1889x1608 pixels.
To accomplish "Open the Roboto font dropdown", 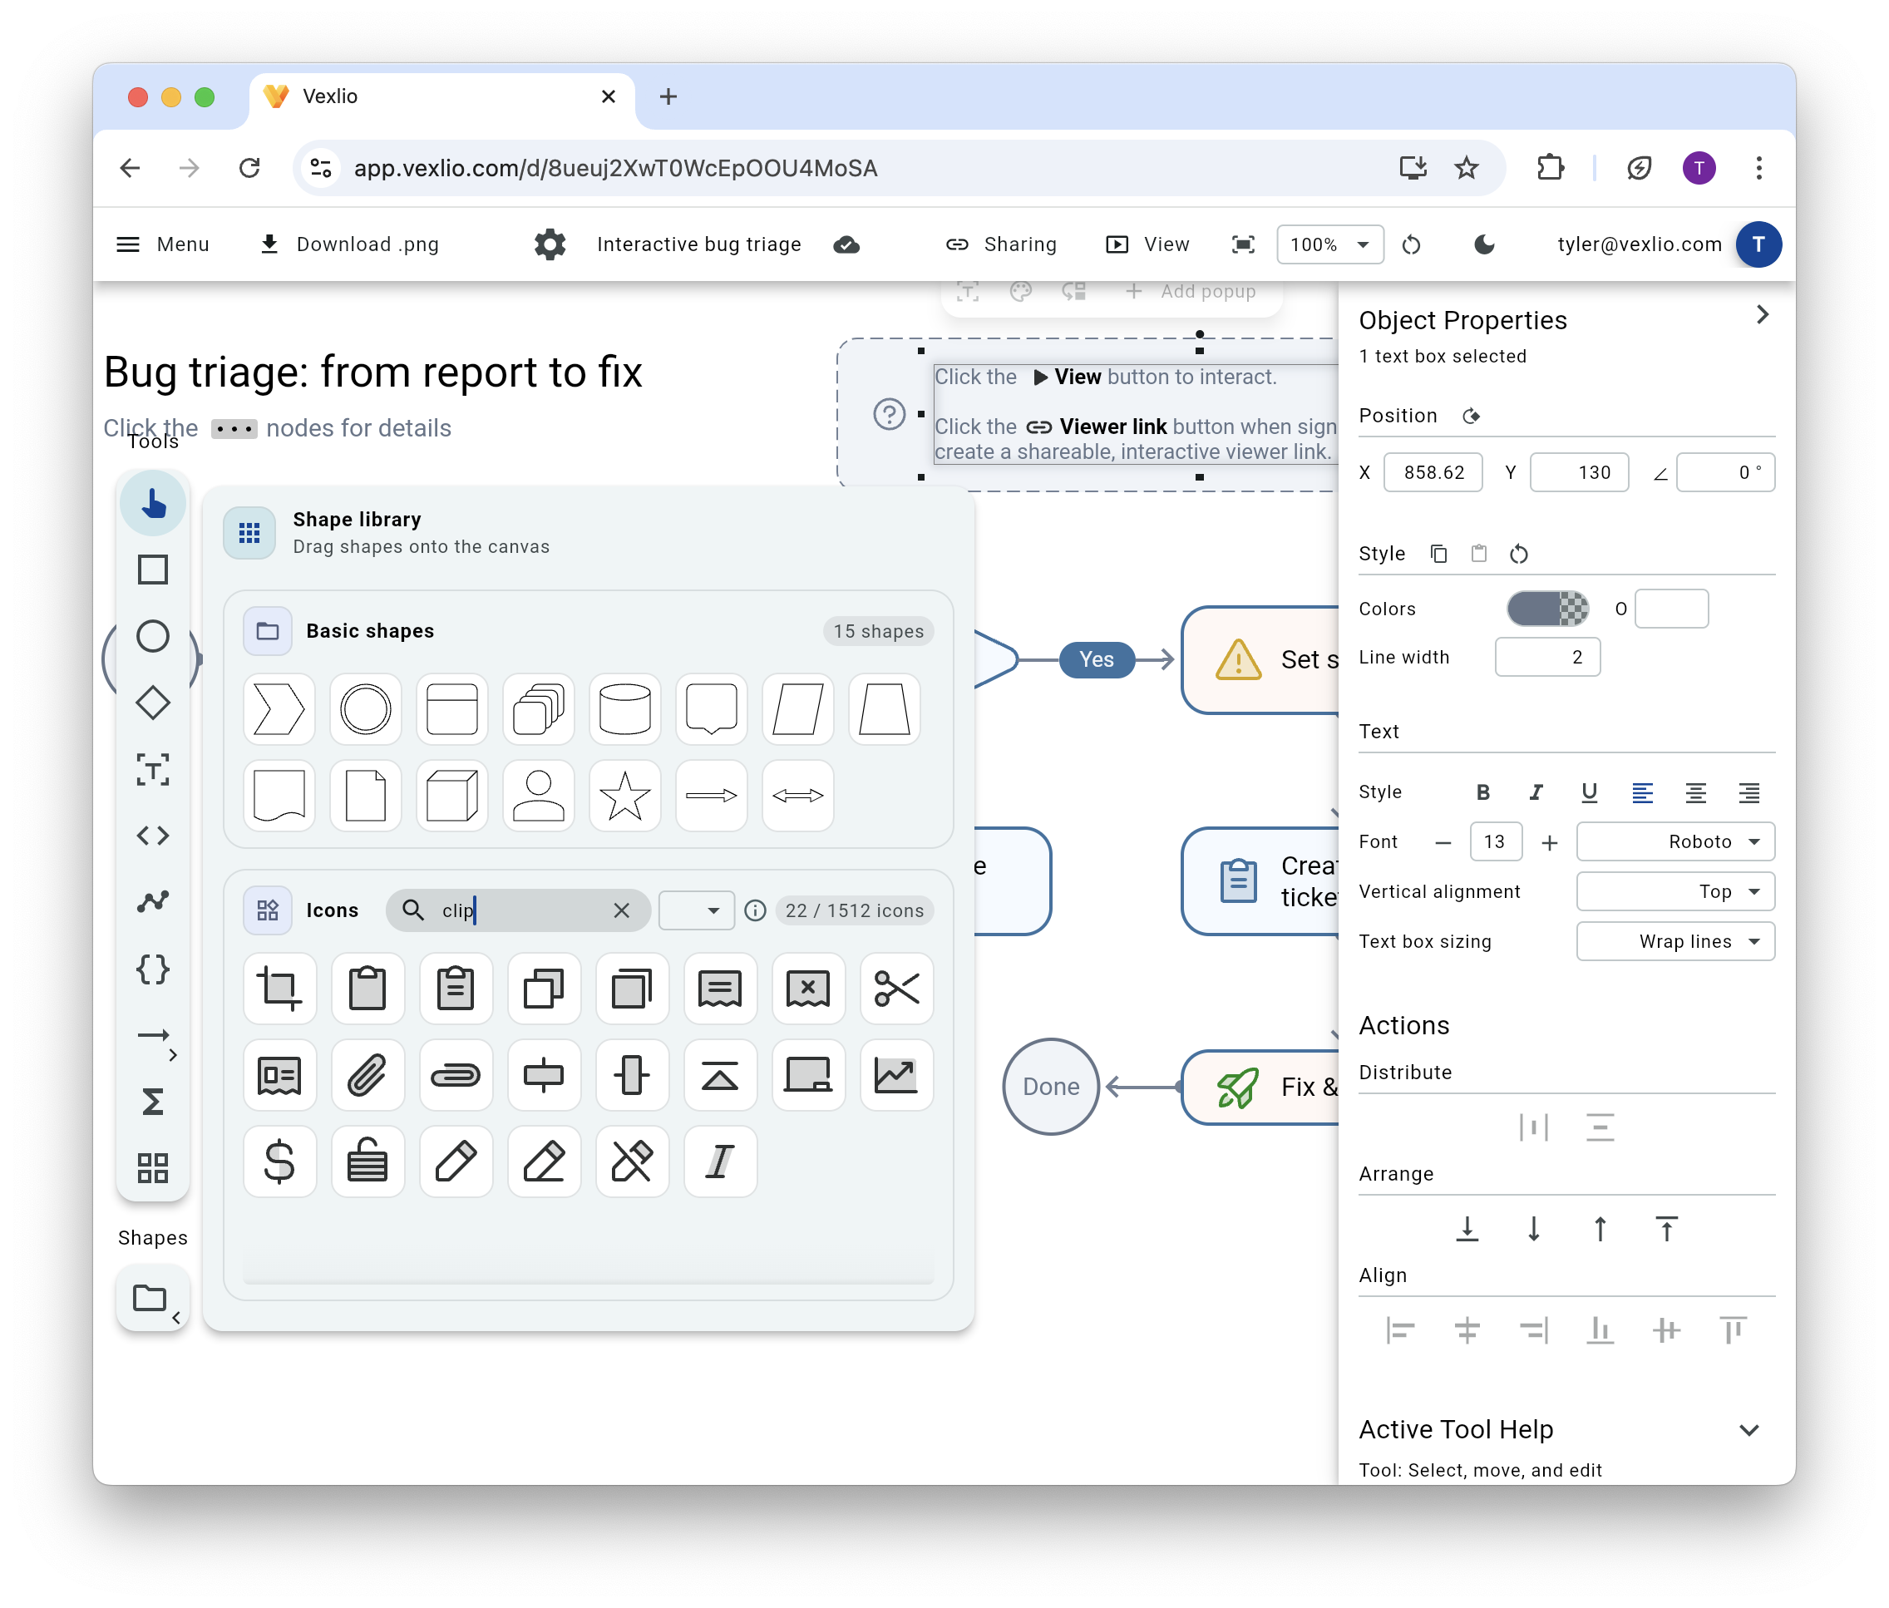I will click(x=1674, y=841).
